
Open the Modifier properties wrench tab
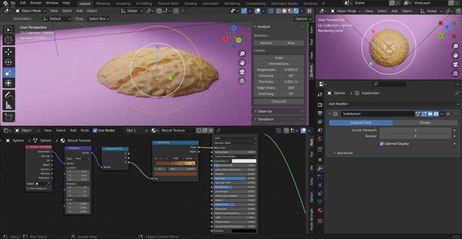coord(320,168)
